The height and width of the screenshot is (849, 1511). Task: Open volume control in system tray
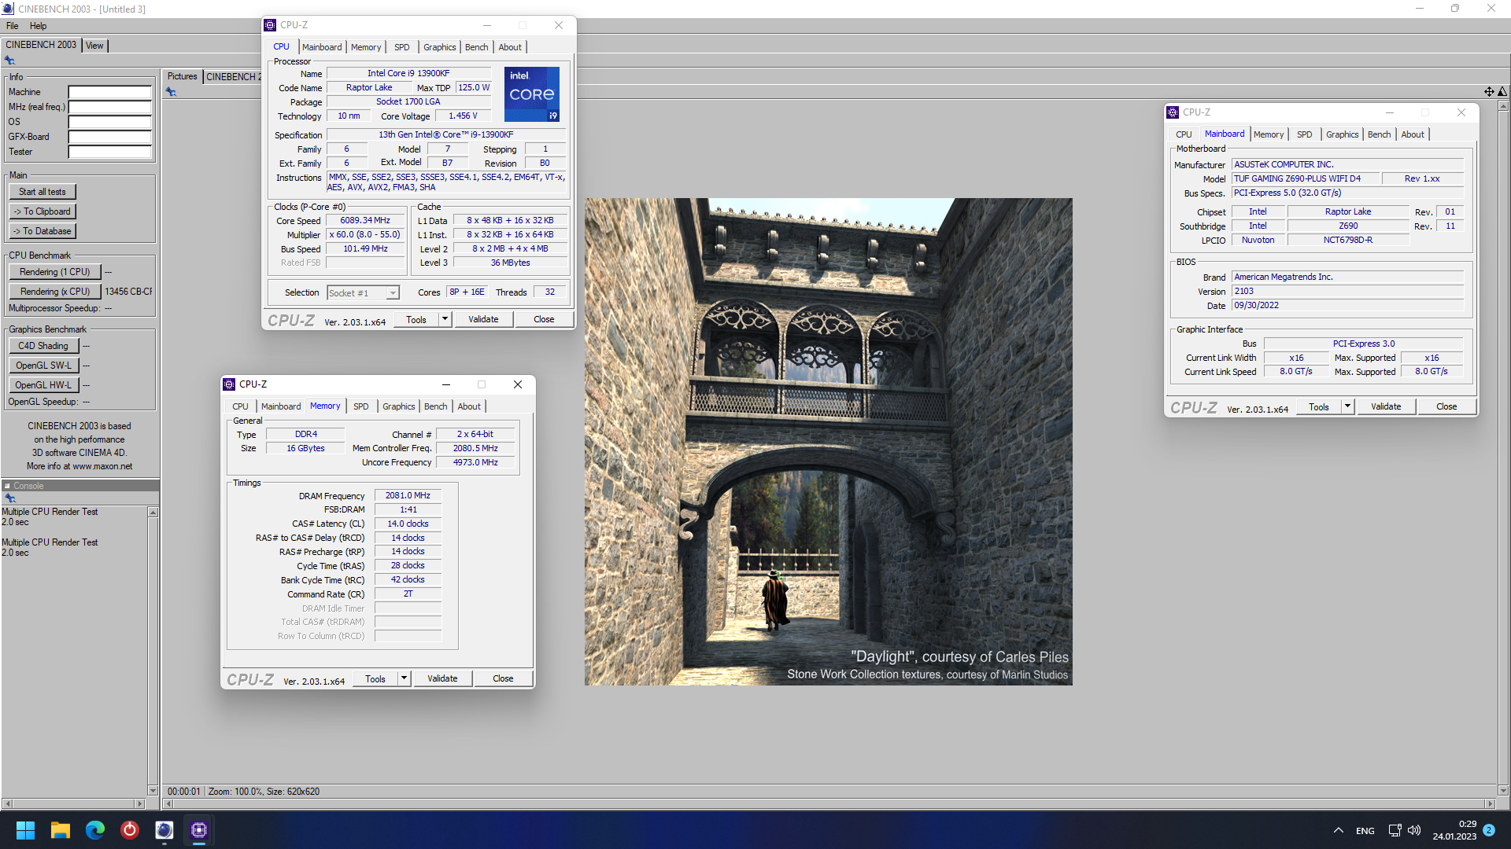coord(1414,830)
